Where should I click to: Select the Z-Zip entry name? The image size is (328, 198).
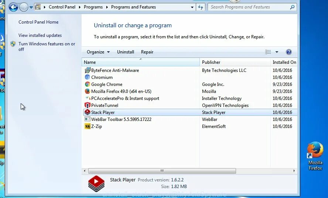(96, 126)
